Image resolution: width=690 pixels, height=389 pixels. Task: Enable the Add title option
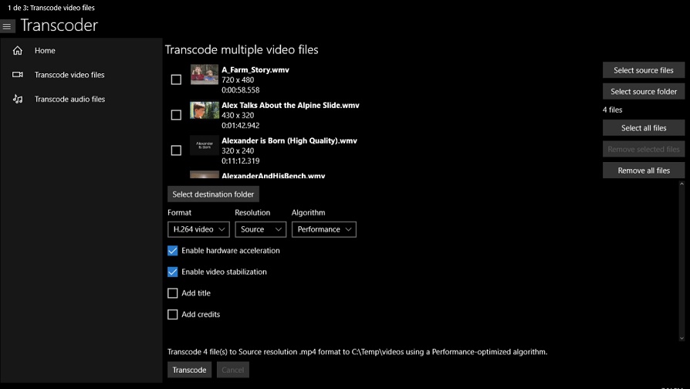point(173,293)
